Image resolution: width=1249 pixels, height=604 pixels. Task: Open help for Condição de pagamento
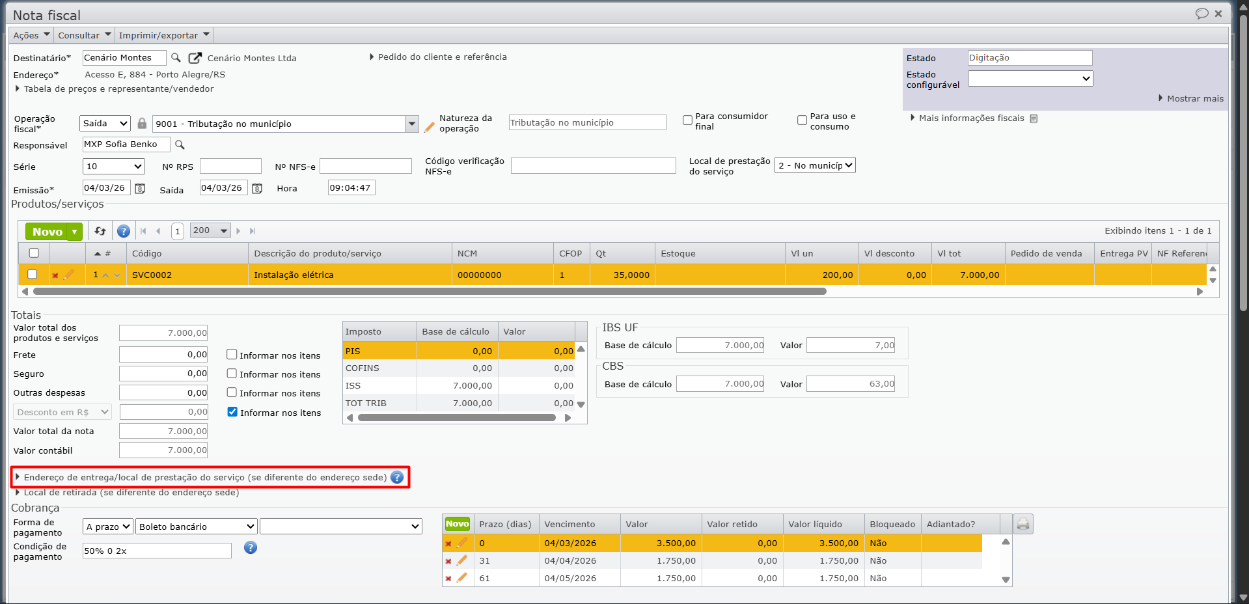251,548
